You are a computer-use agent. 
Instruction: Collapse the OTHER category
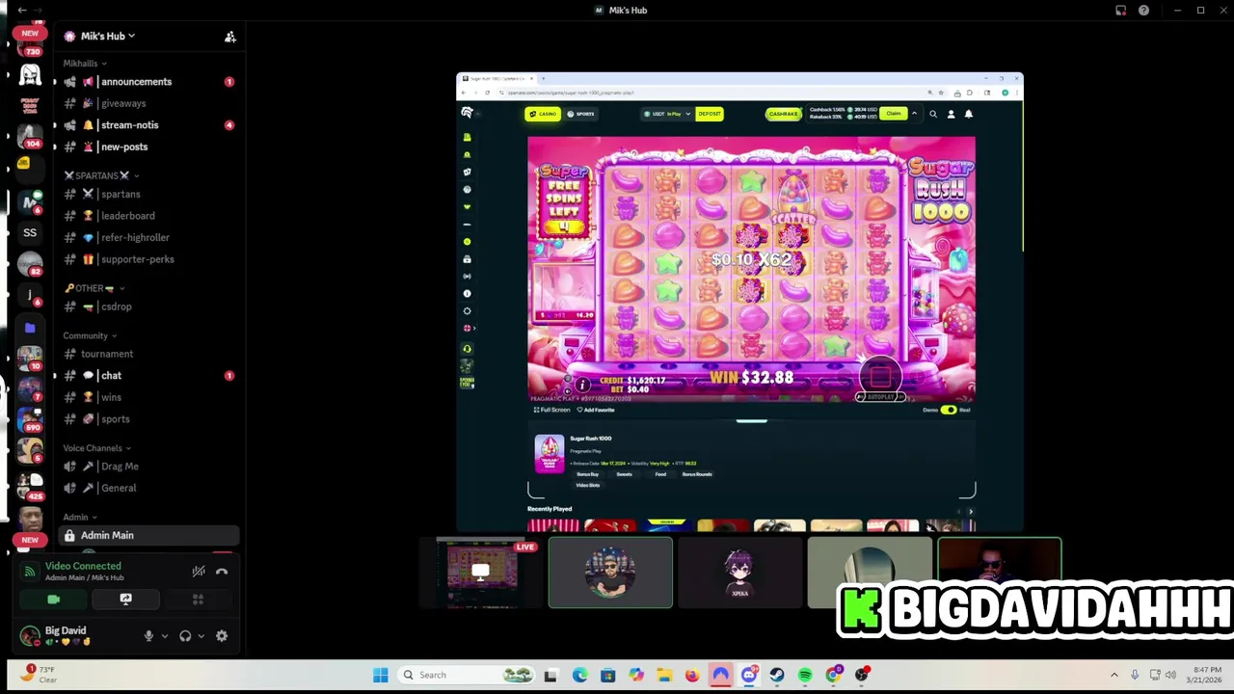(x=94, y=288)
